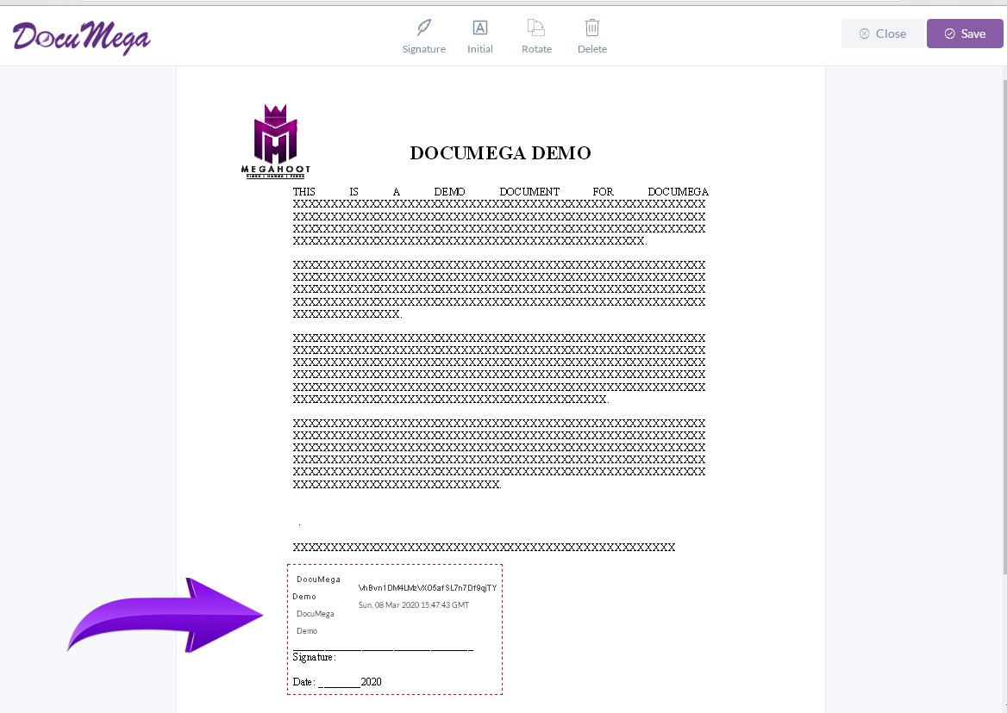The width and height of the screenshot is (1007, 713).
Task: Select the bold 'DocuMega Demo' signature name
Action: click(x=316, y=587)
